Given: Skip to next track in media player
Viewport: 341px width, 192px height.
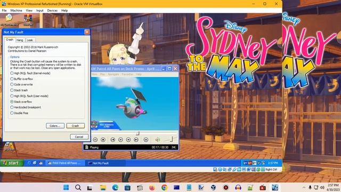Looking at the screenshot, I should [x=136, y=140].
